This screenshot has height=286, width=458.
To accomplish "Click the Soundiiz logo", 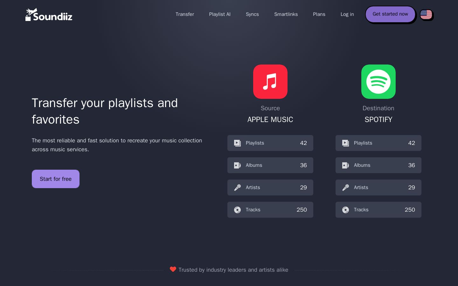I will pos(49,15).
